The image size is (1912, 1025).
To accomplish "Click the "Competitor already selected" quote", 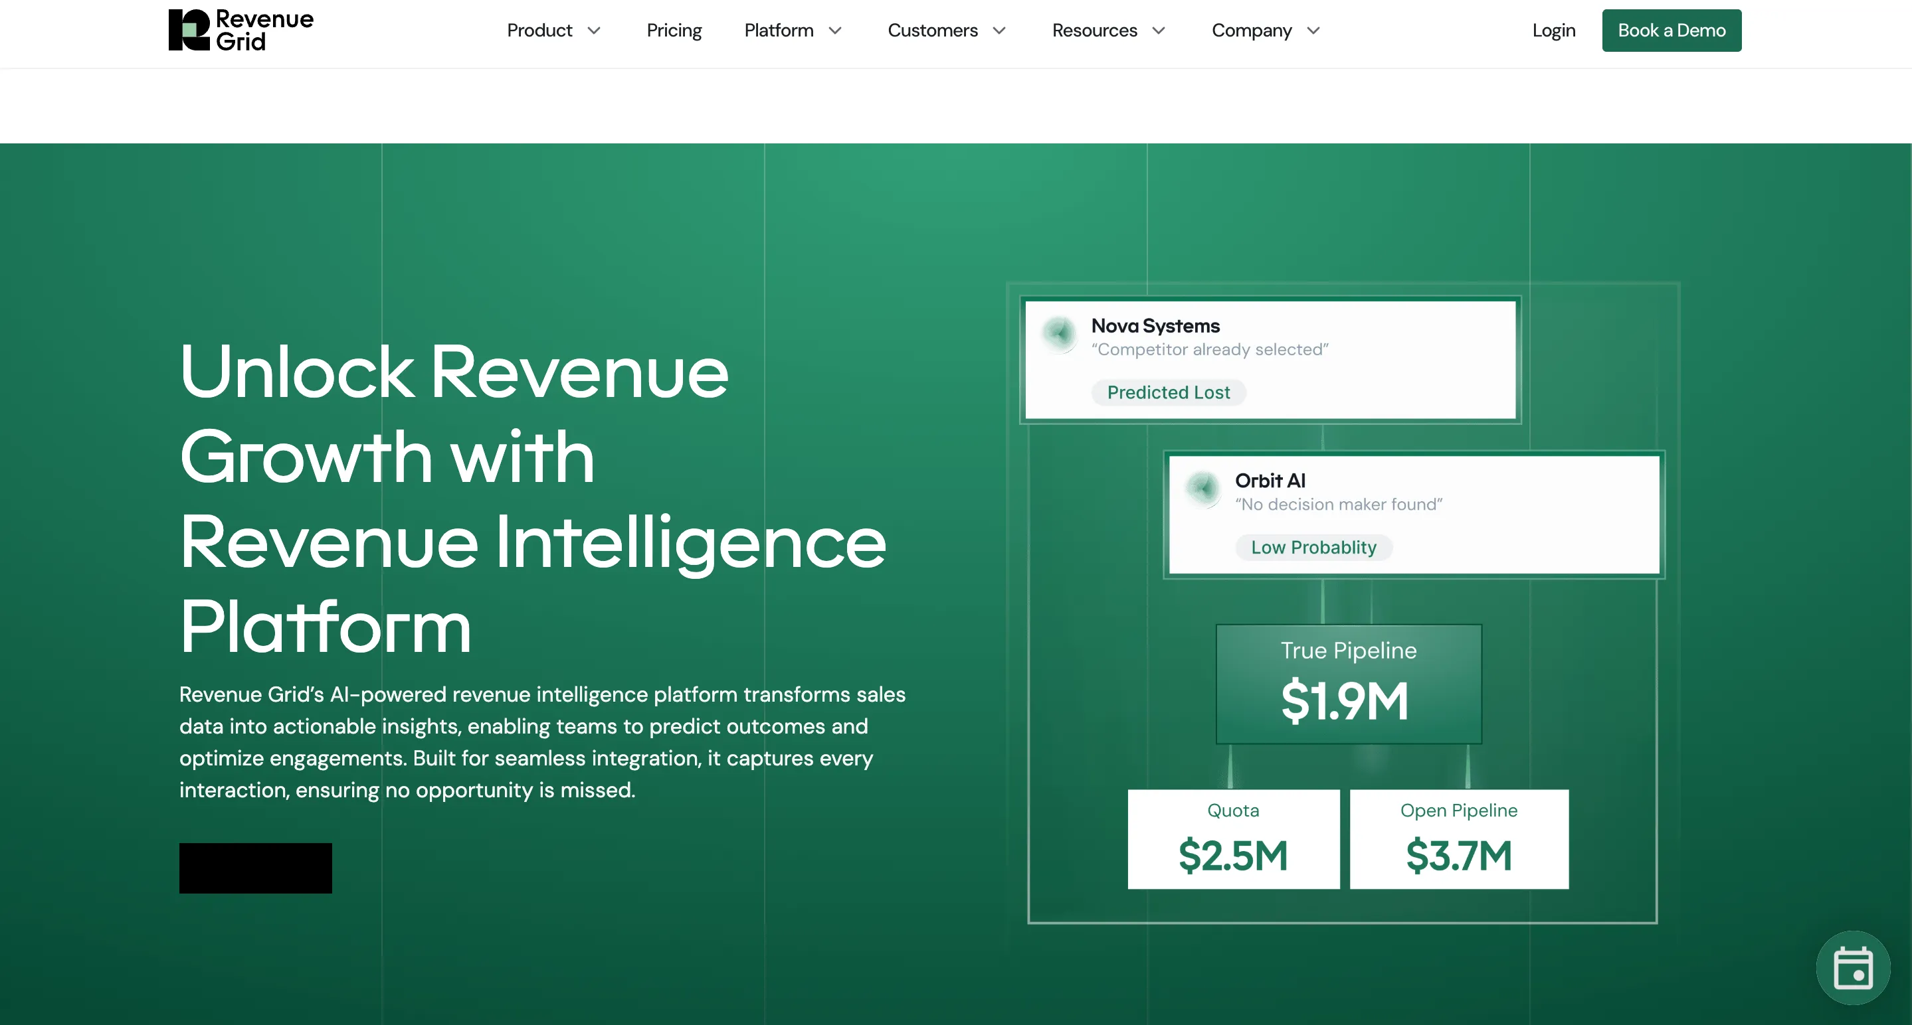I will point(1210,349).
